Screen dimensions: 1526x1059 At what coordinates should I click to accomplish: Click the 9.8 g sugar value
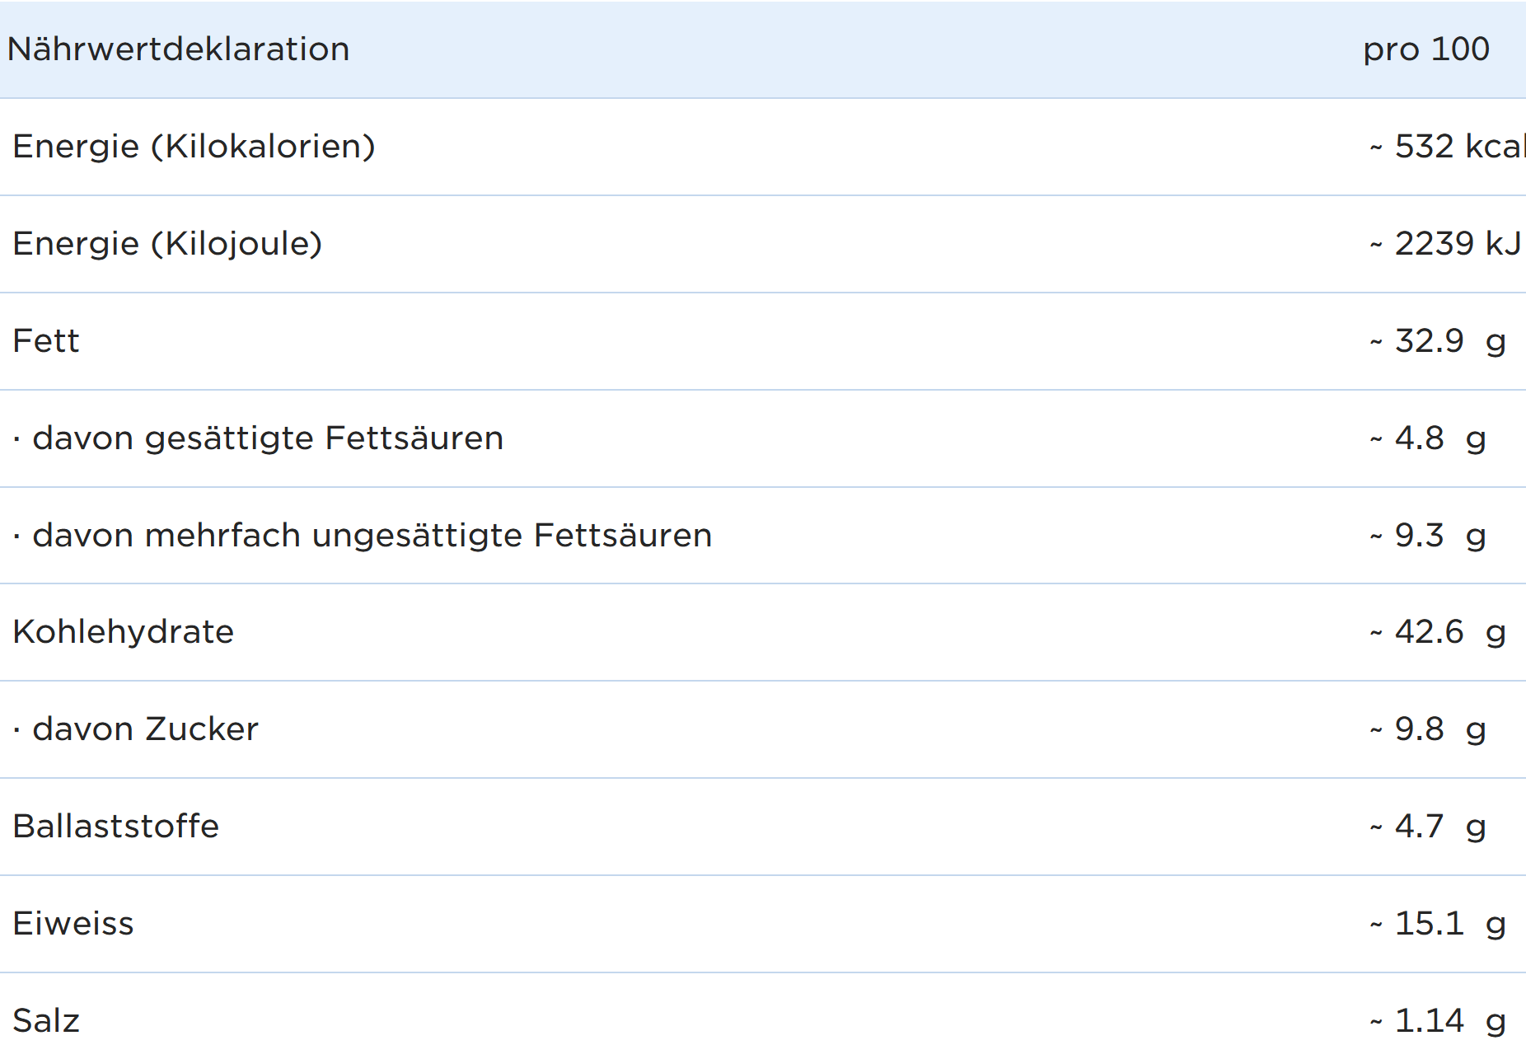pyautogui.click(x=1428, y=729)
